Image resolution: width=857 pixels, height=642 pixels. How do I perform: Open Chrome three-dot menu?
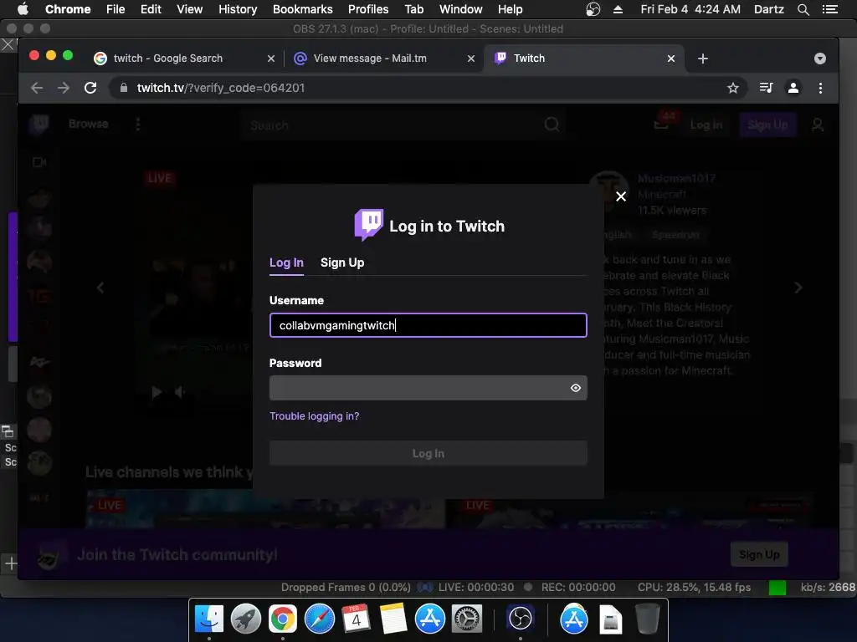(820, 88)
